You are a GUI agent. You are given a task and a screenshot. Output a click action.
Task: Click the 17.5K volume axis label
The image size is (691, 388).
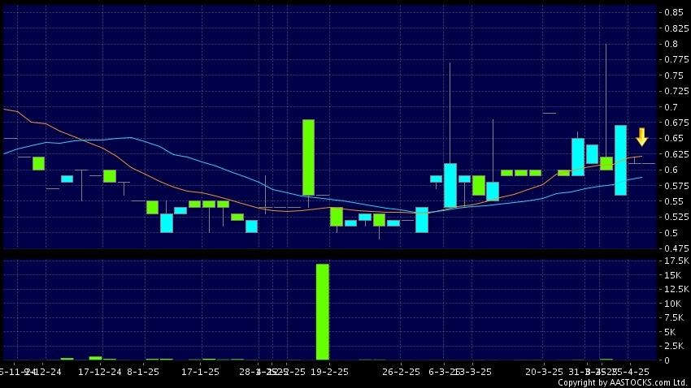pos(676,261)
